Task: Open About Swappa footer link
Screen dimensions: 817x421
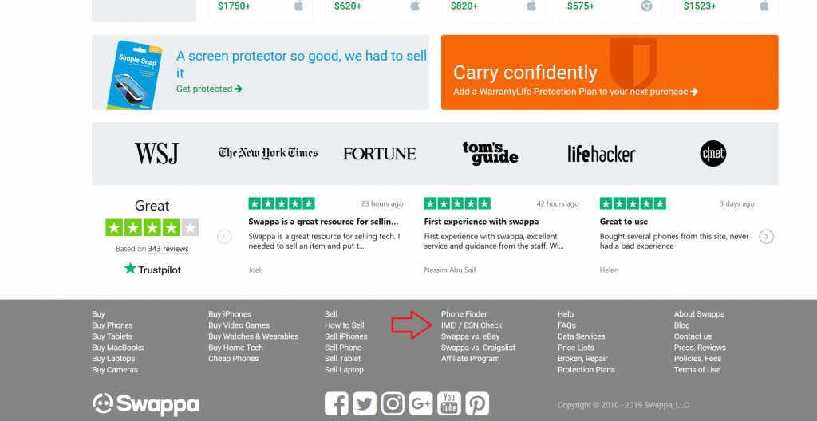Action: pos(699,314)
